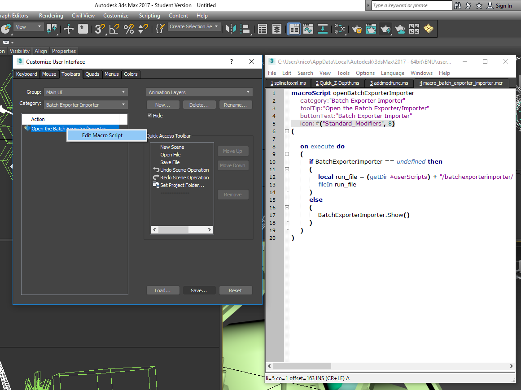Open Tools menu in script editor
This screenshot has width=521, height=390.
pos(343,73)
